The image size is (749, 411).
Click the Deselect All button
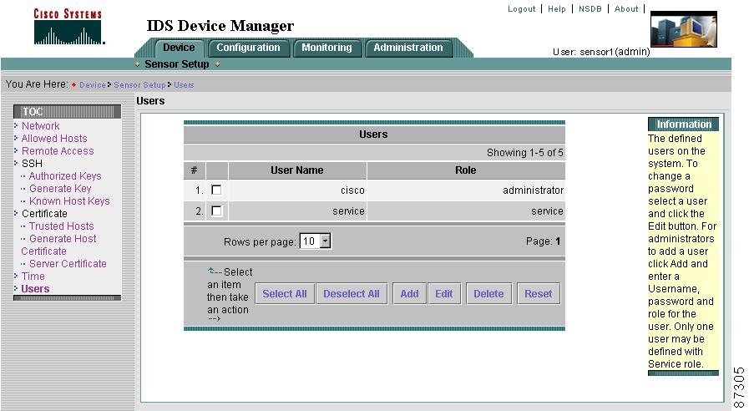pyautogui.click(x=352, y=294)
